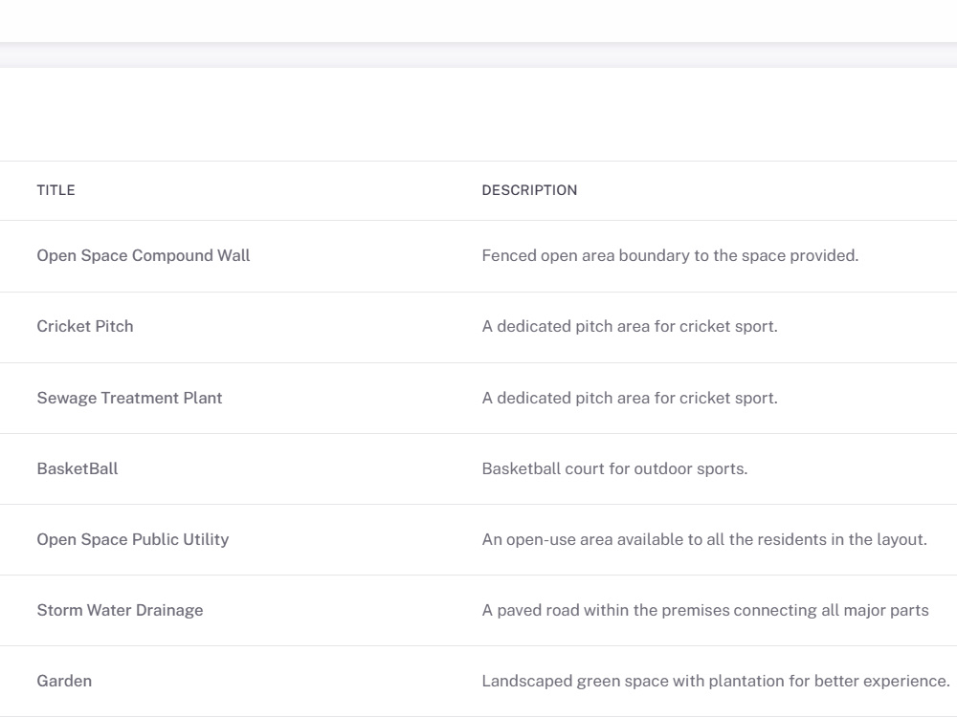Screen dimensions: 957x717
Task: Click 'Landscaped green space' description
Action: 716,681
